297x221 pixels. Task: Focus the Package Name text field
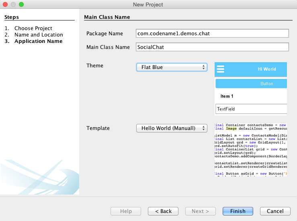pos(212,33)
